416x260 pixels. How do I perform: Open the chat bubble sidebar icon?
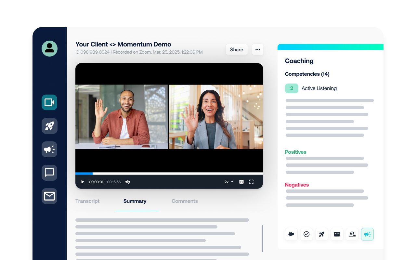(x=49, y=173)
